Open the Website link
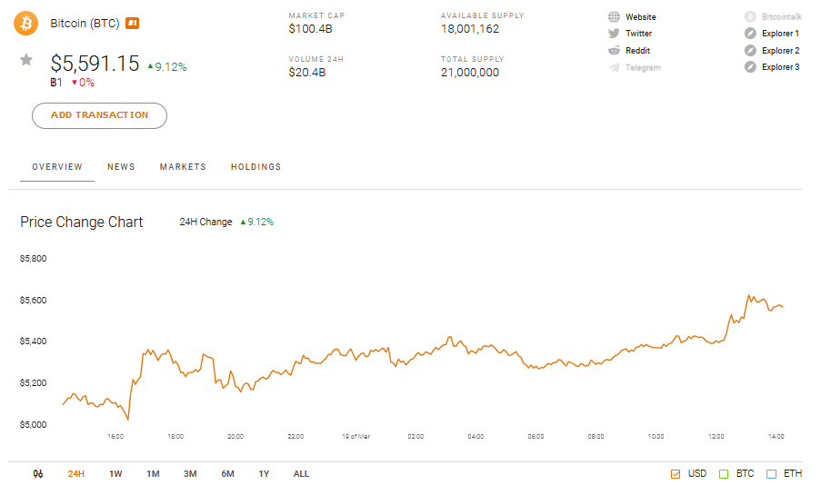Image resolution: width=831 pixels, height=485 pixels. [640, 17]
